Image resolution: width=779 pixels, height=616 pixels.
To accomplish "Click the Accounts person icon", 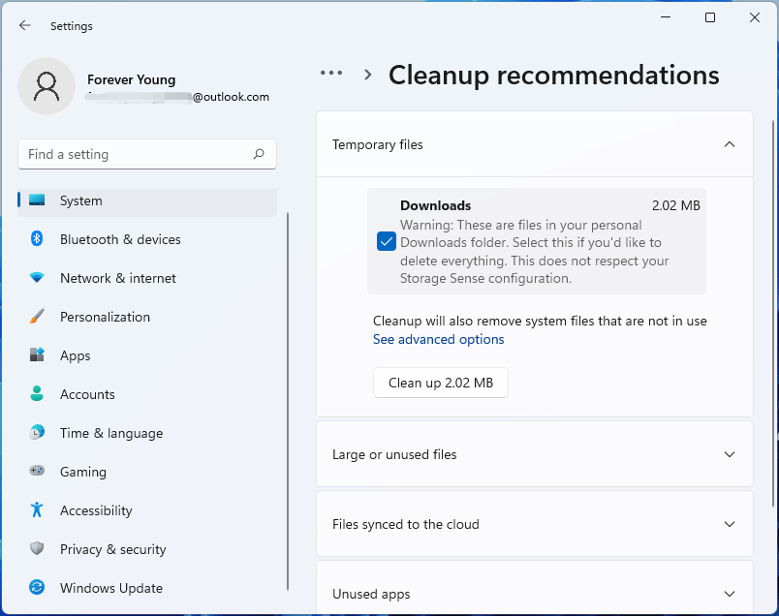I will pos(37,394).
